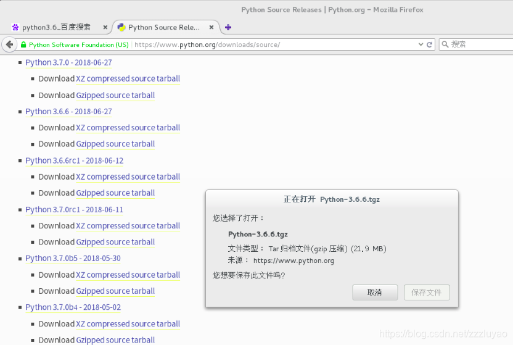513x345 pixels.
Task: Download Gzipped source tarball for Python 3.7.0
Action: (x=115, y=96)
